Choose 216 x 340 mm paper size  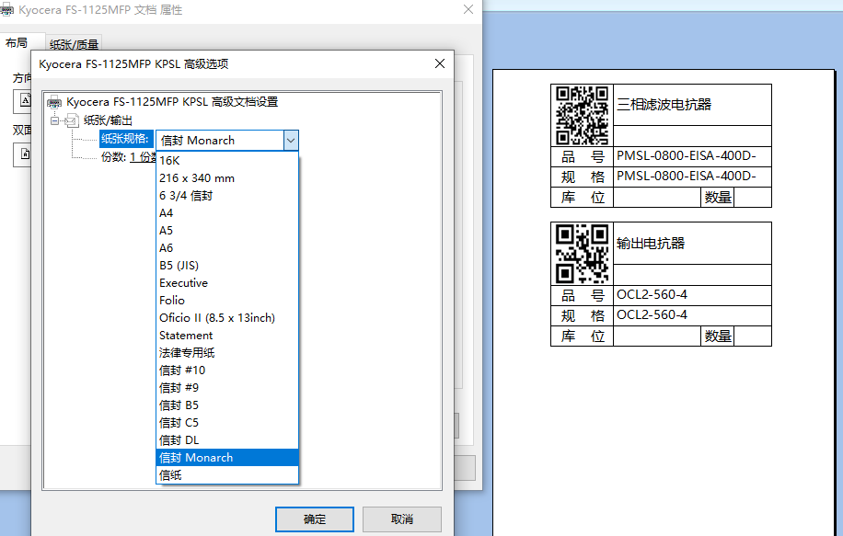(x=227, y=177)
